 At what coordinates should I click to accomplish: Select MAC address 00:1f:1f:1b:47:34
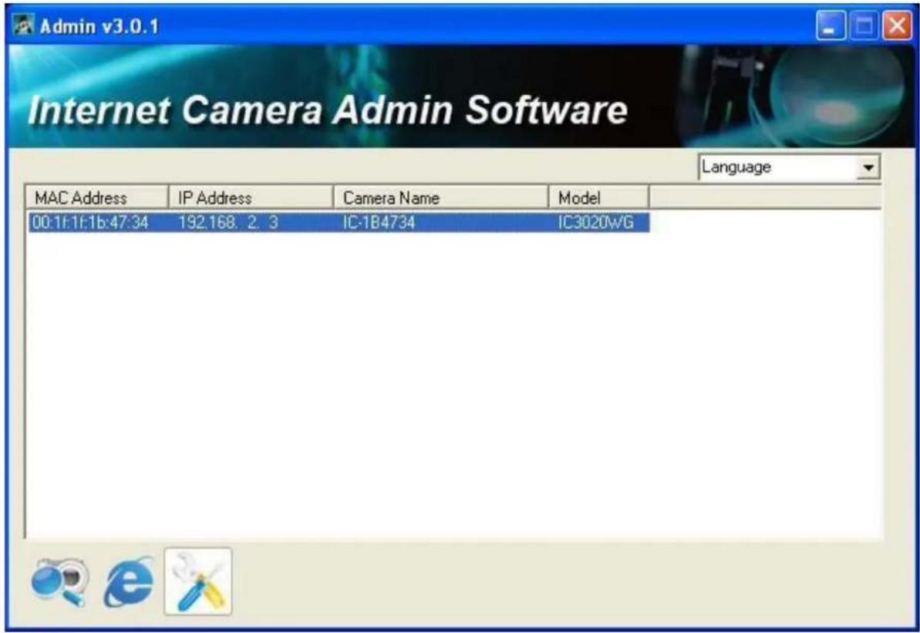[90, 222]
